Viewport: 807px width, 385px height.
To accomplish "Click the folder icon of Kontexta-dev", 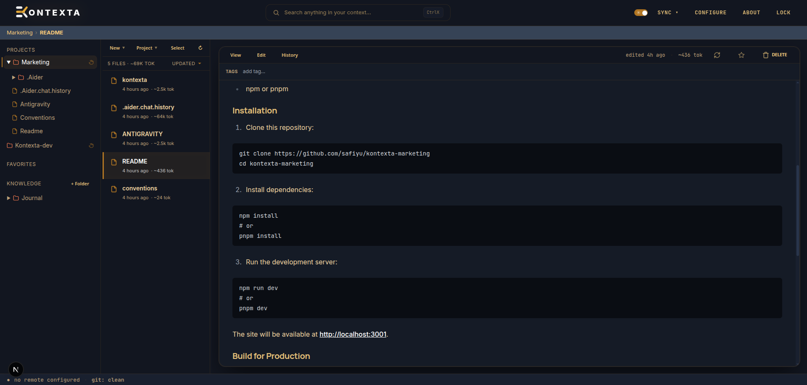I will 10,145.
